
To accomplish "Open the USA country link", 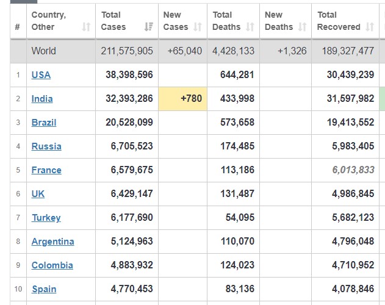I will pyautogui.click(x=41, y=74).
